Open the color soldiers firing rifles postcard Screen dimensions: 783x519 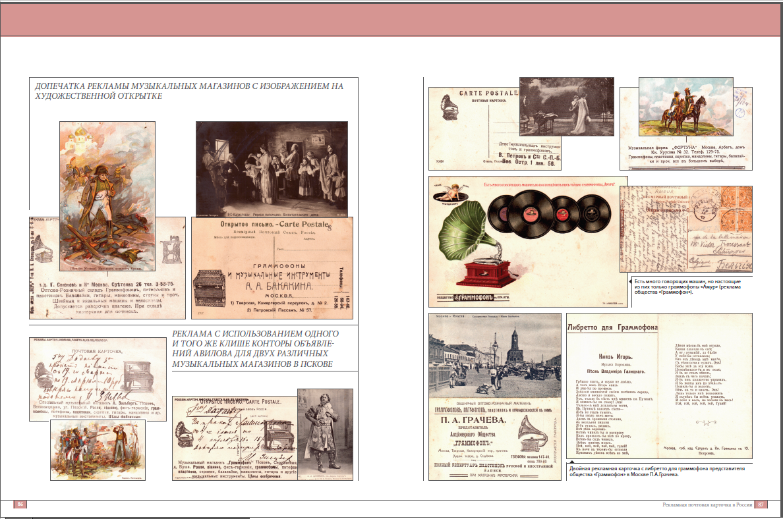(x=98, y=450)
